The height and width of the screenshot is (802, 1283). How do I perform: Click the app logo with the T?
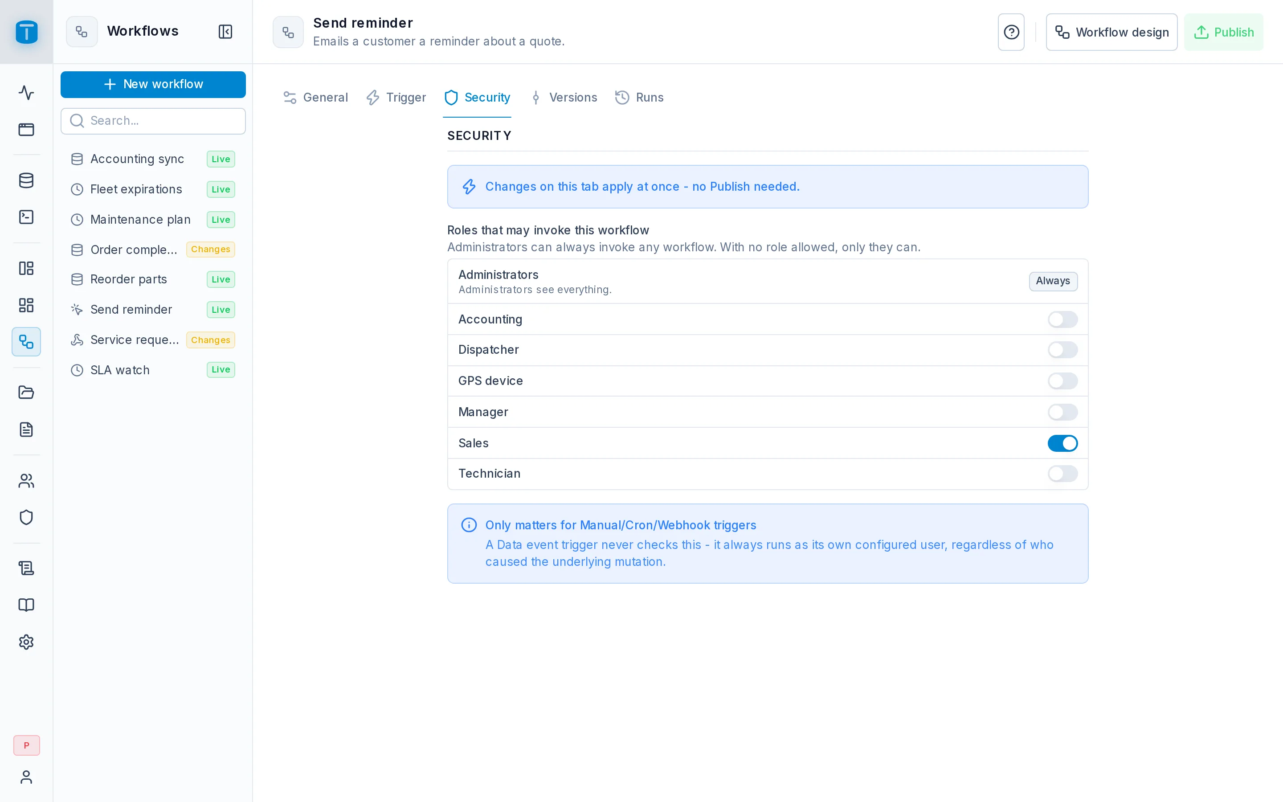point(27,32)
